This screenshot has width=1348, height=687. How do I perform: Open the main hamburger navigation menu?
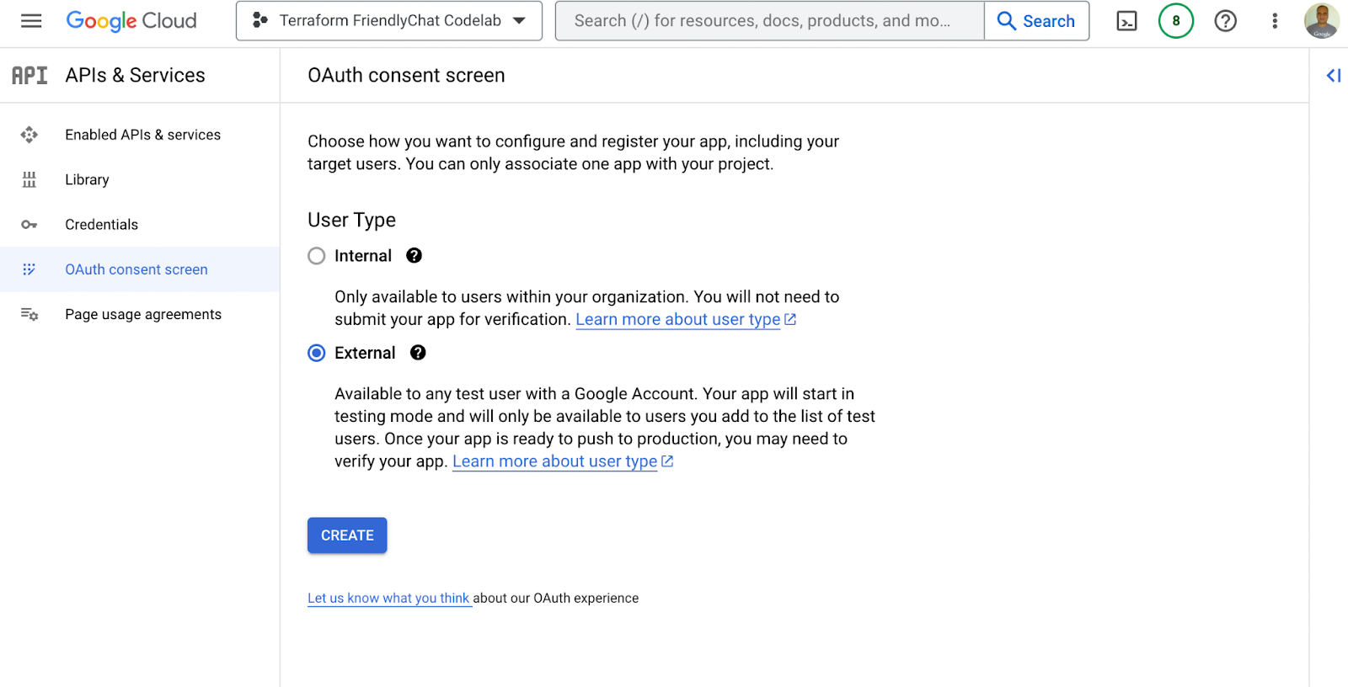tap(31, 21)
